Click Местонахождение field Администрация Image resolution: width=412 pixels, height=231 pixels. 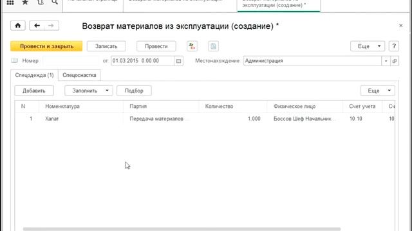[x=312, y=61]
